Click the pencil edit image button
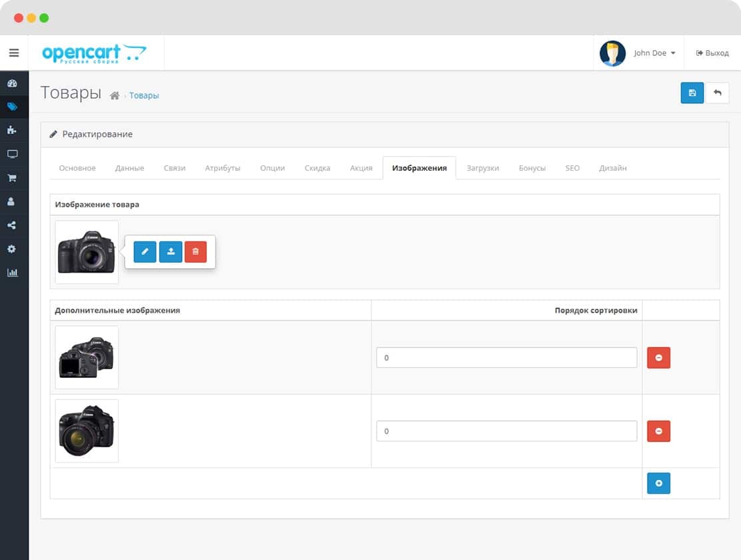This screenshot has height=560, width=741. [145, 252]
